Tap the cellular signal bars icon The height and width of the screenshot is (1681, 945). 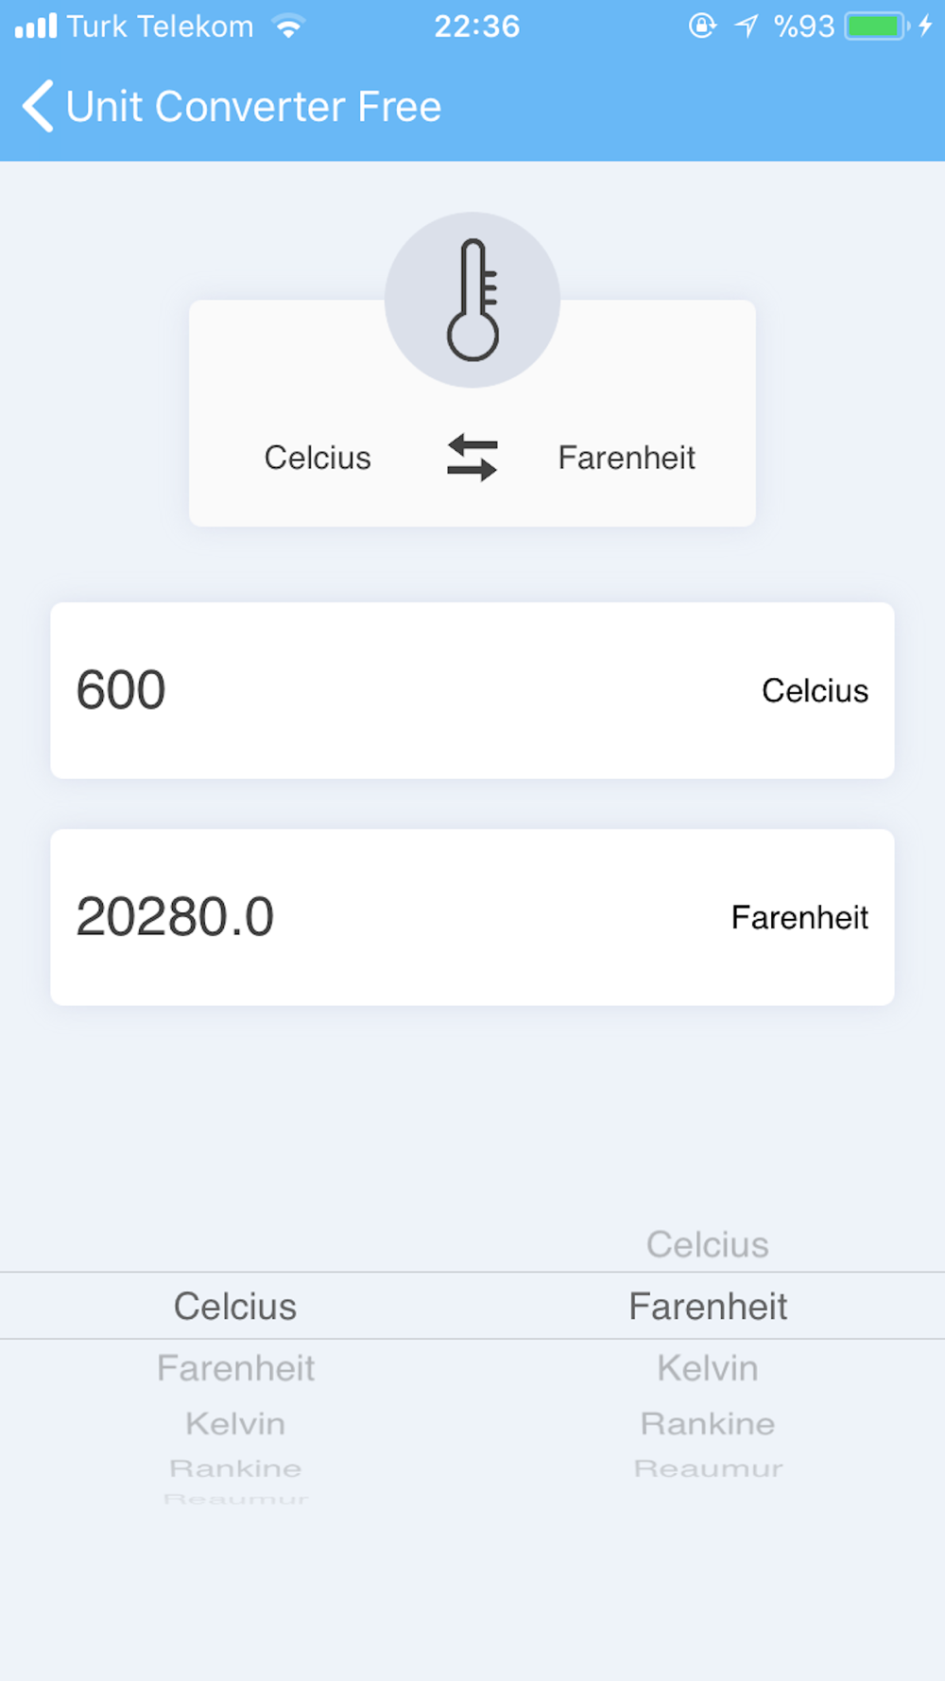(x=36, y=26)
